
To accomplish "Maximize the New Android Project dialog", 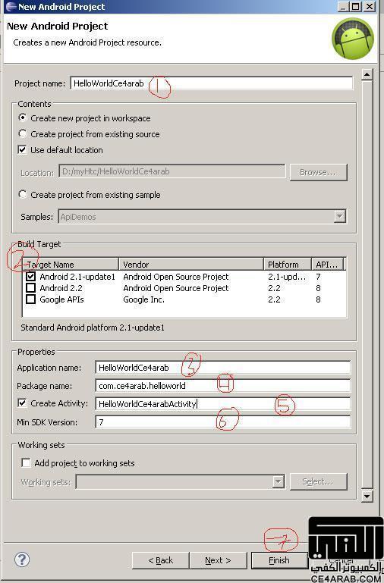I will [x=356, y=6].
